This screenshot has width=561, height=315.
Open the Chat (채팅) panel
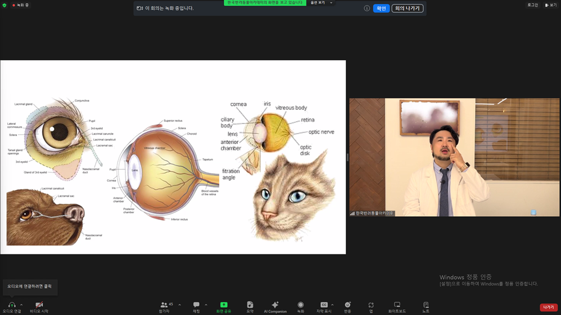(x=196, y=307)
